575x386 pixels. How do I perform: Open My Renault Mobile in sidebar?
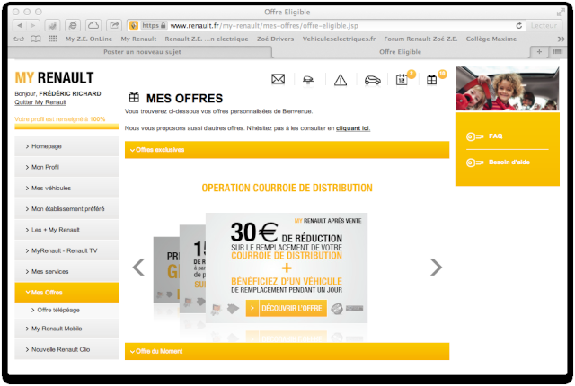[66, 329]
